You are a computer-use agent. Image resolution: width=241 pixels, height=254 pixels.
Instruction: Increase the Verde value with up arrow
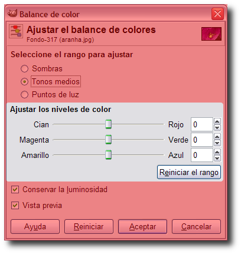[217, 137]
